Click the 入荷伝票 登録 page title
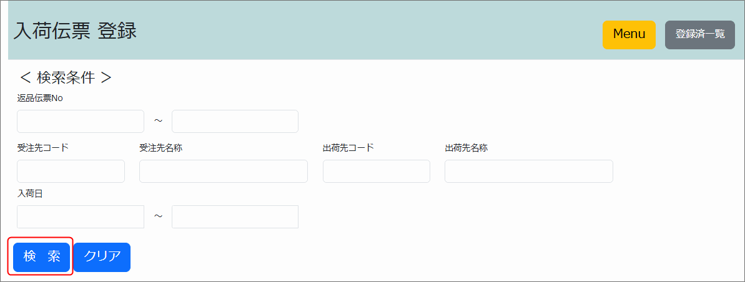This screenshot has height=282, width=745. [75, 31]
